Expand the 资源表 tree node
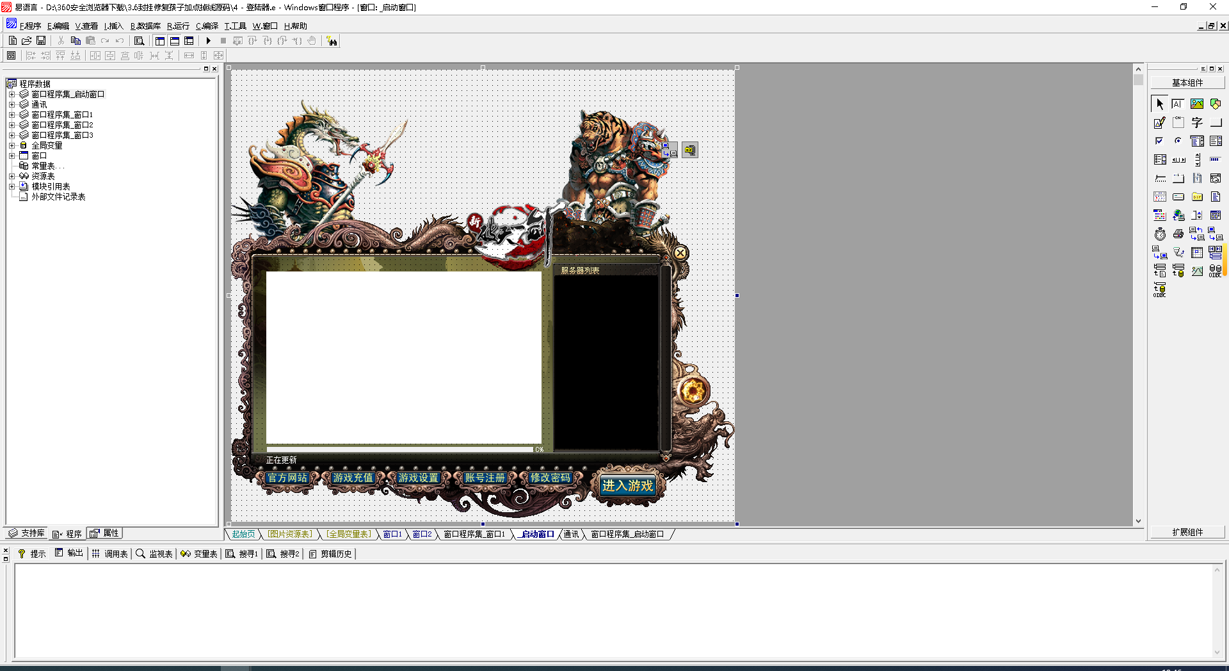Image resolution: width=1229 pixels, height=671 pixels. click(x=12, y=176)
